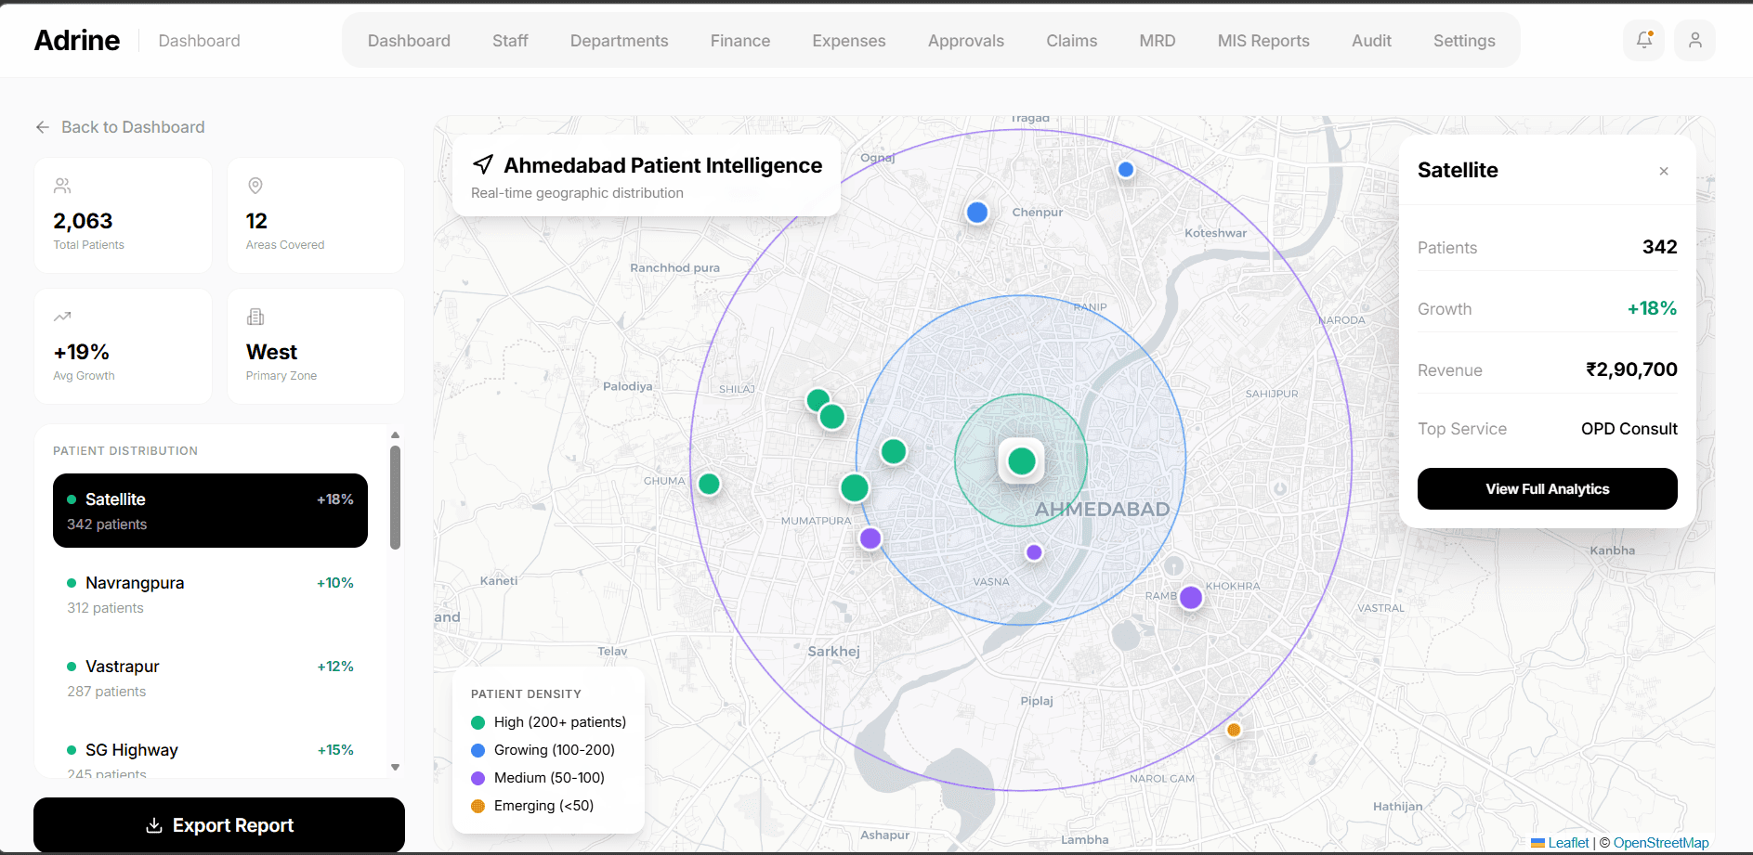Image resolution: width=1753 pixels, height=855 pixels.
Task: Close the Satellite details panel
Action: pos(1663,171)
